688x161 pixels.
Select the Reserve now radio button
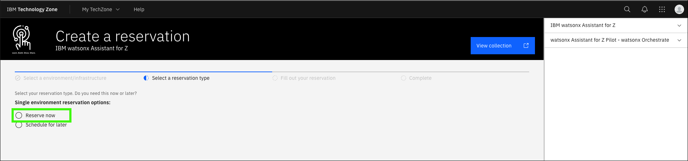[x=19, y=115]
